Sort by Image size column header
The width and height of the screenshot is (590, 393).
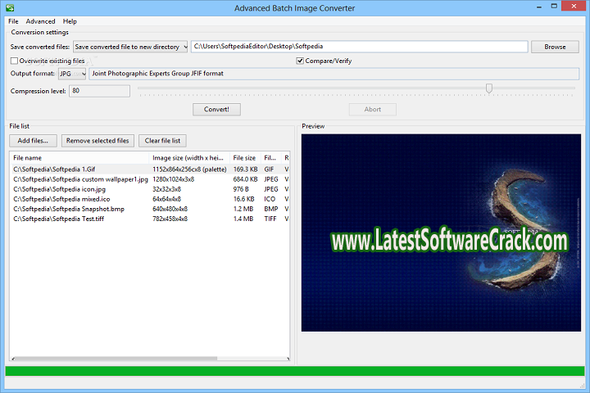click(x=189, y=158)
